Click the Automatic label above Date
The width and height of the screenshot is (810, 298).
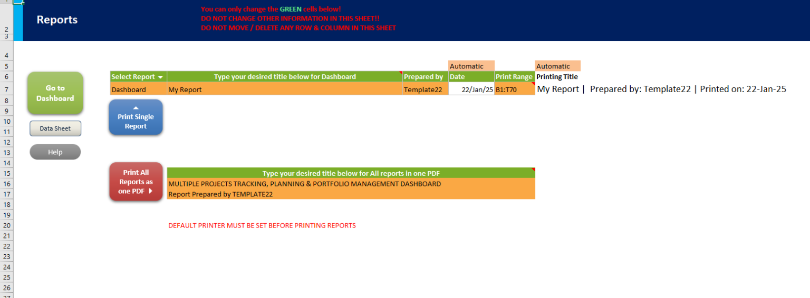point(471,66)
